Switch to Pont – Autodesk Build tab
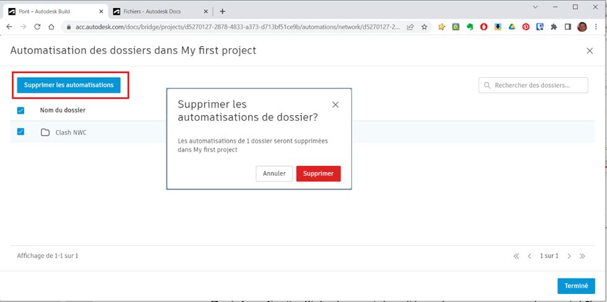Screen dimensions: 607x302 pos(56,11)
